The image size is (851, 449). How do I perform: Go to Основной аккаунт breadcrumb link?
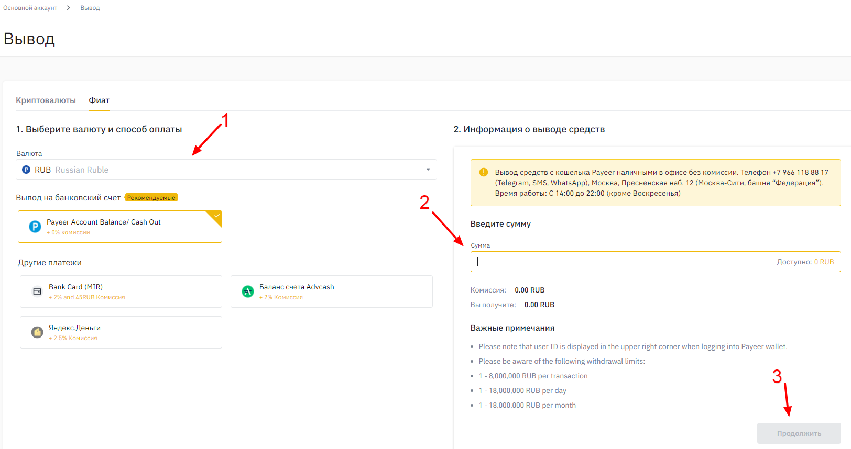click(x=30, y=8)
